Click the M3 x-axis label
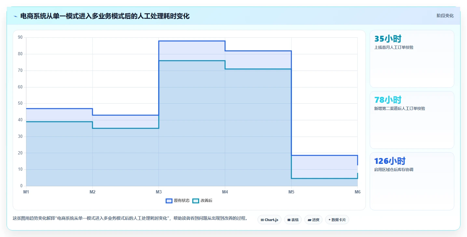 159,192
